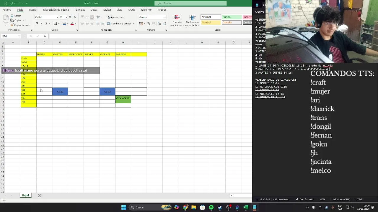Image resolution: width=378 pixels, height=212 pixels.
Task: Click the Excel Buscar search box
Action: 191,3
